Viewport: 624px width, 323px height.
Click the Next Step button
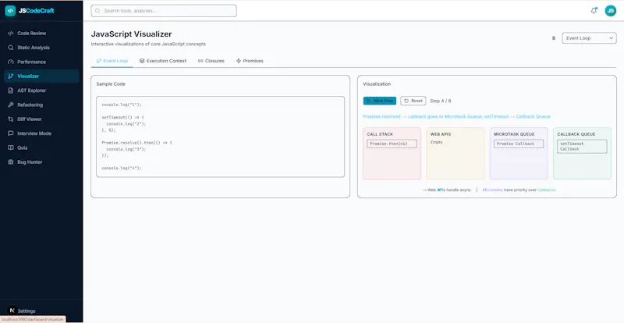[x=380, y=101]
